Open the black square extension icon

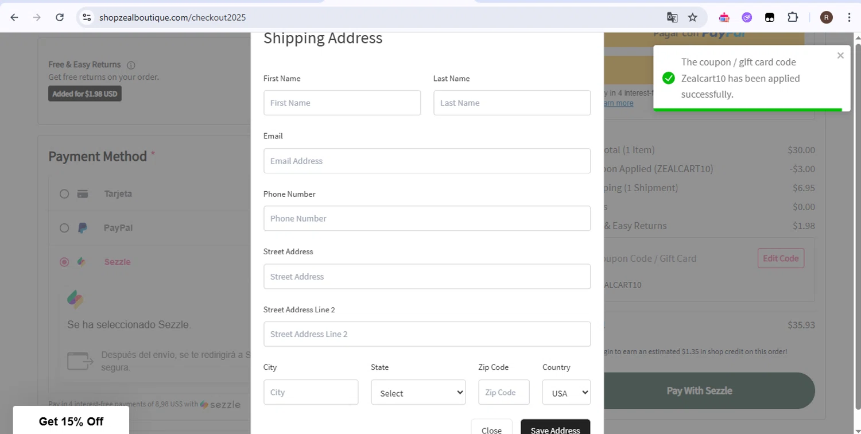click(x=770, y=17)
